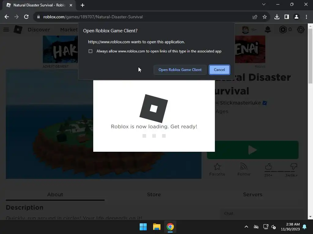Open the Windows Start menu
This screenshot has width=313, height=234.
(x=143, y=227)
